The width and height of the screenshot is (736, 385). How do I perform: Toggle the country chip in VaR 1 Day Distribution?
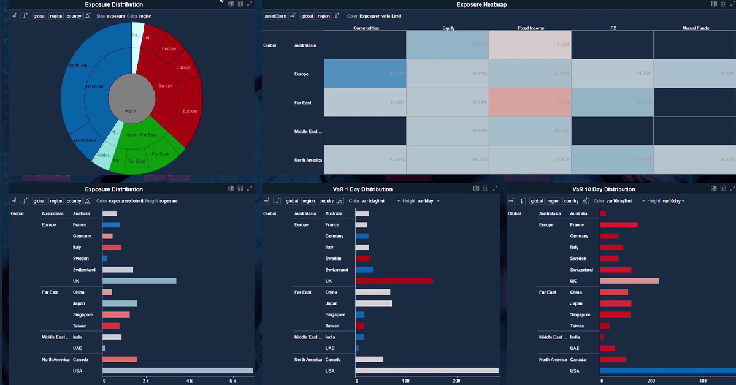tap(326, 201)
